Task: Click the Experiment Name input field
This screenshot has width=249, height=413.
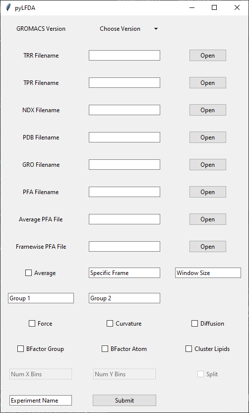Action: (x=41, y=401)
